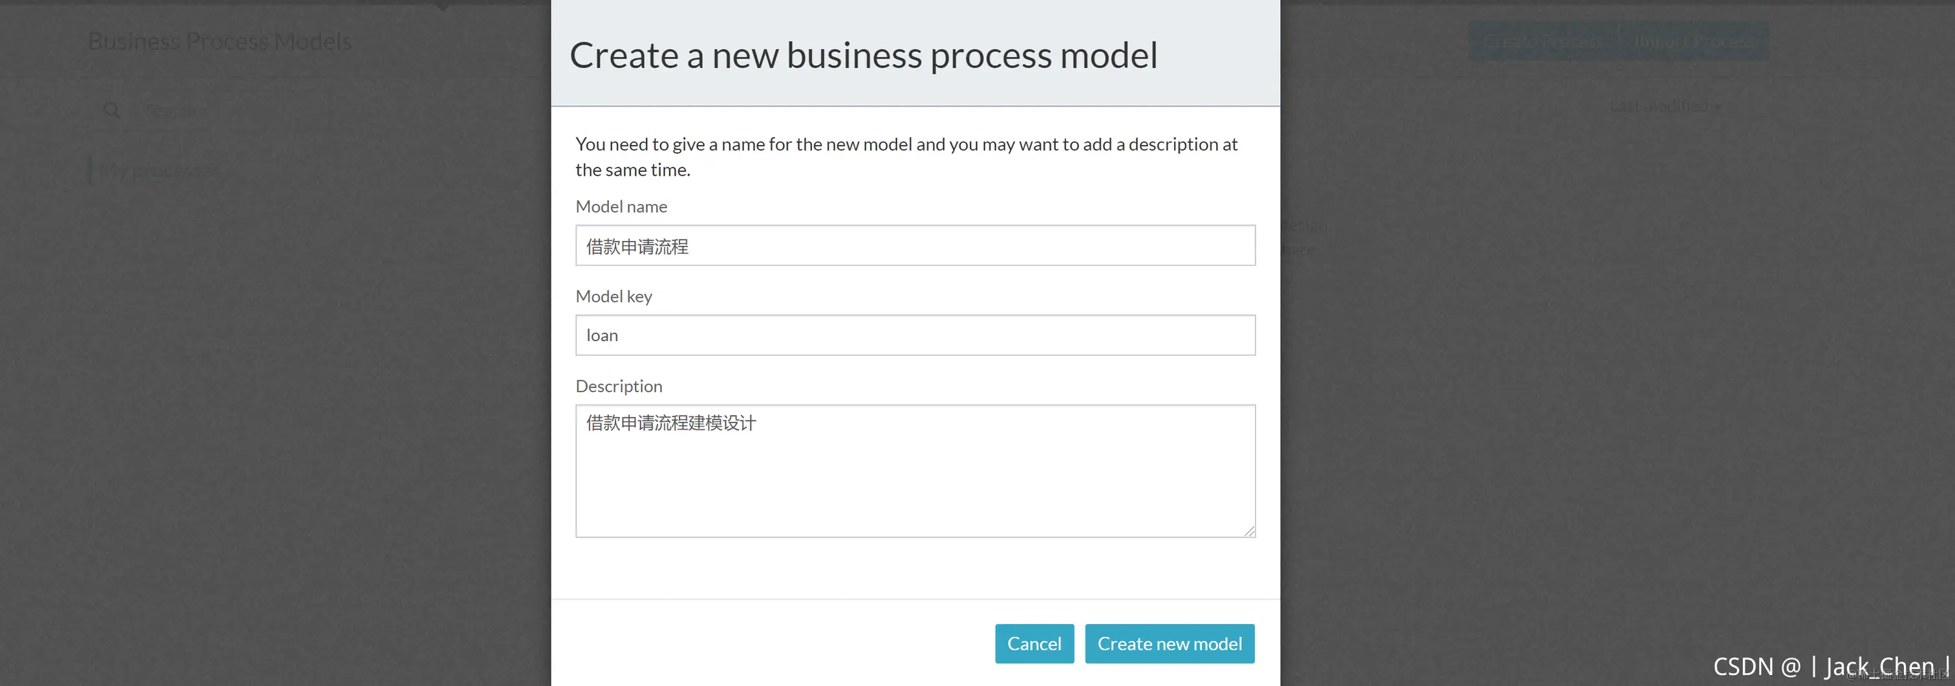The width and height of the screenshot is (1955, 686).
Task: Click the Description label
Action: [619, 386]
